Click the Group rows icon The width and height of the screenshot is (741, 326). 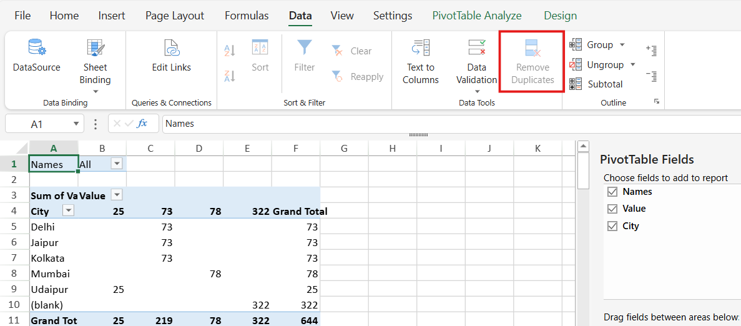coord(575,45)
